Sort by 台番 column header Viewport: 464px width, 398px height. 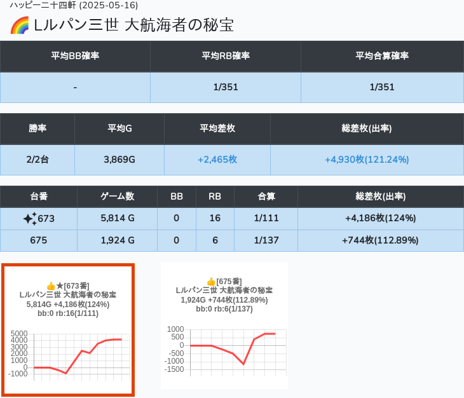(x=39, y=196)
